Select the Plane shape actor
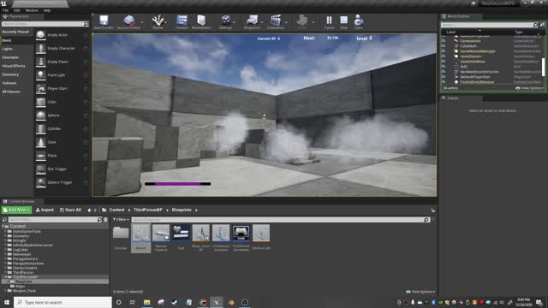This screenshot has height=308, width=548. [62, 156]
